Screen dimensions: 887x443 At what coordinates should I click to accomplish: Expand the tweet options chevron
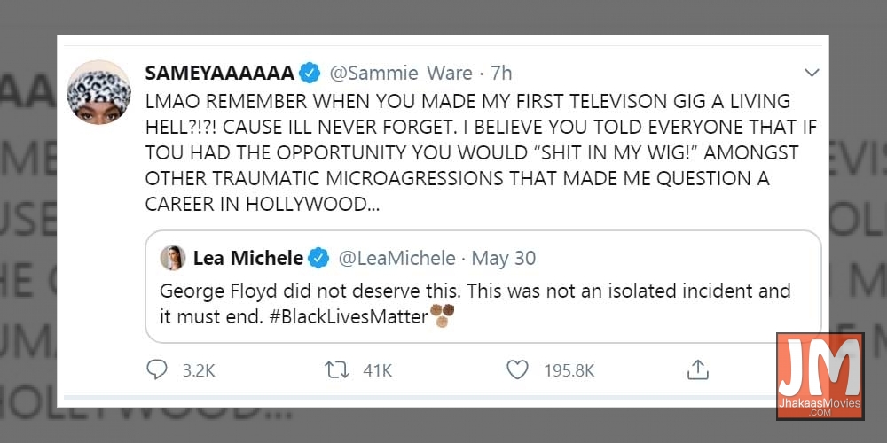click(811, 73)
